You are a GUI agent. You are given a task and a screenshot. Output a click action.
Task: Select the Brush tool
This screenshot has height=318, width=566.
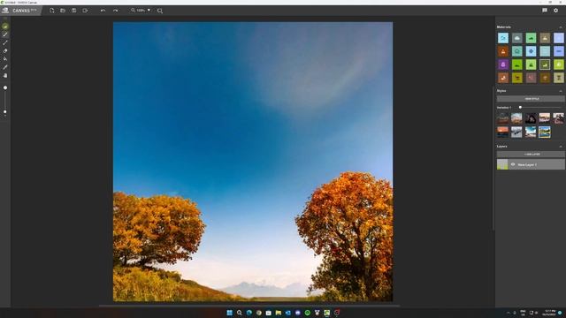click(5, 34)
